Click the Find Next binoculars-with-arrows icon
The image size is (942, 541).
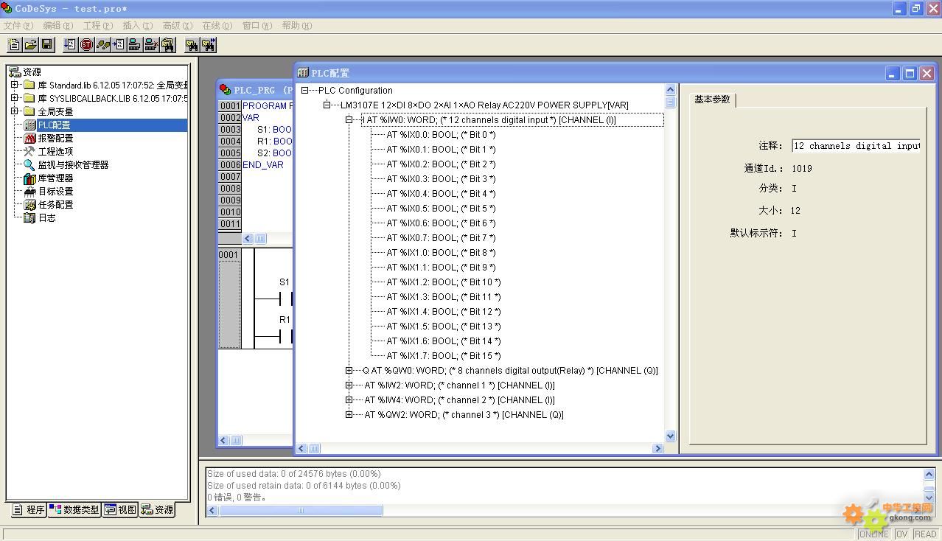point(209,45)
